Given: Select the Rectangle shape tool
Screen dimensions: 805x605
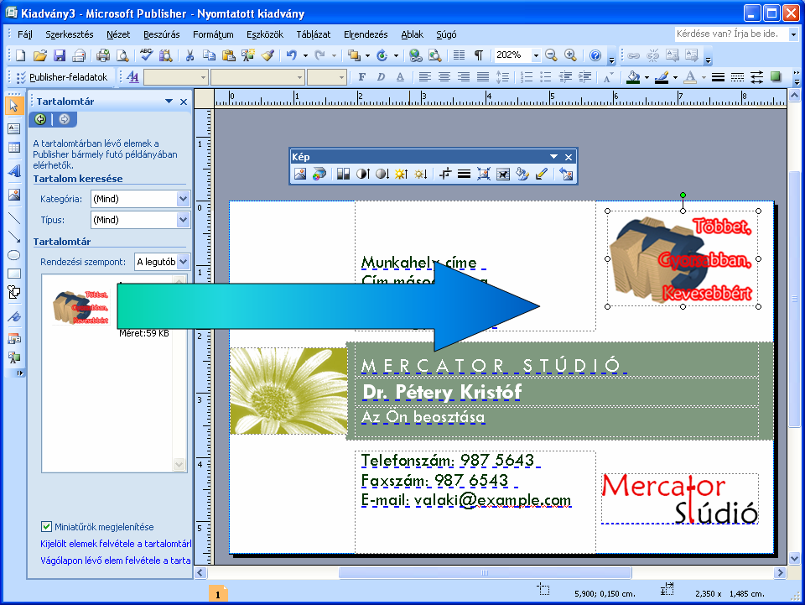Looking at the screenshot, I should [x=14, y=274].
